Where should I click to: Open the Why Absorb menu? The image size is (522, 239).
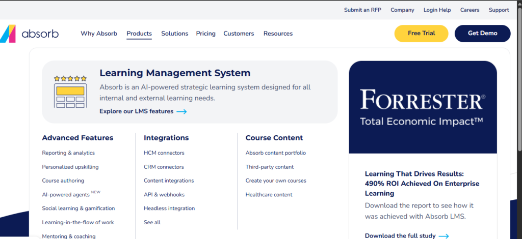tap(99, 34)
